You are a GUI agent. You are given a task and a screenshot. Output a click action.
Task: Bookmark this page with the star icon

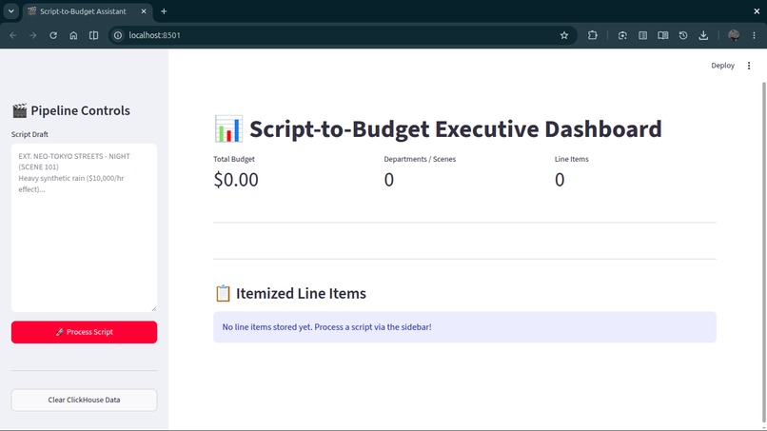[564, 35]
